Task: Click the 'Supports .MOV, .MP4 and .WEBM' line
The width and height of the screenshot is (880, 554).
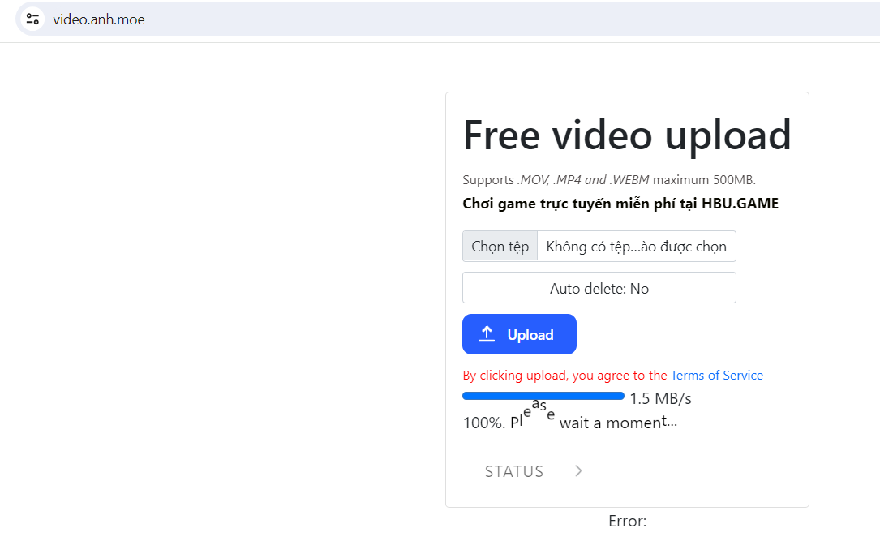Action: (556, 180)
